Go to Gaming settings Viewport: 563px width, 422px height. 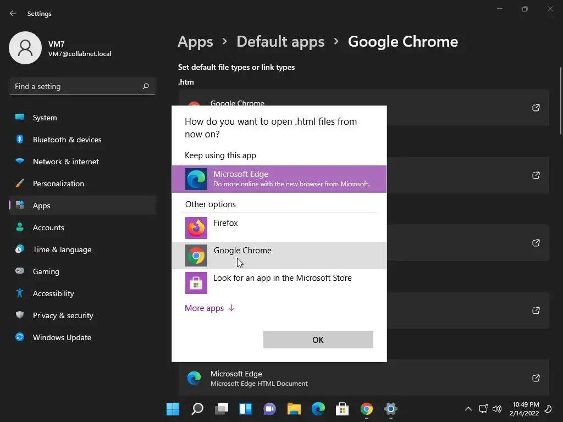82,271
